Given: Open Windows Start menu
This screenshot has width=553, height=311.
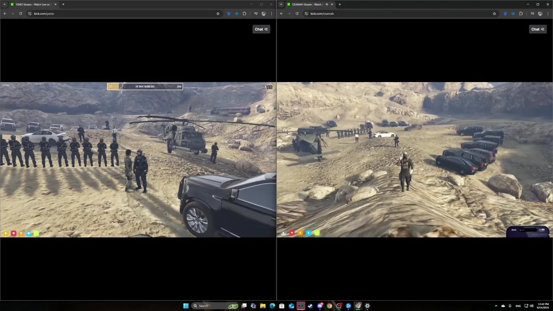Looking at the screenshot, I should (x=186, y=306).
